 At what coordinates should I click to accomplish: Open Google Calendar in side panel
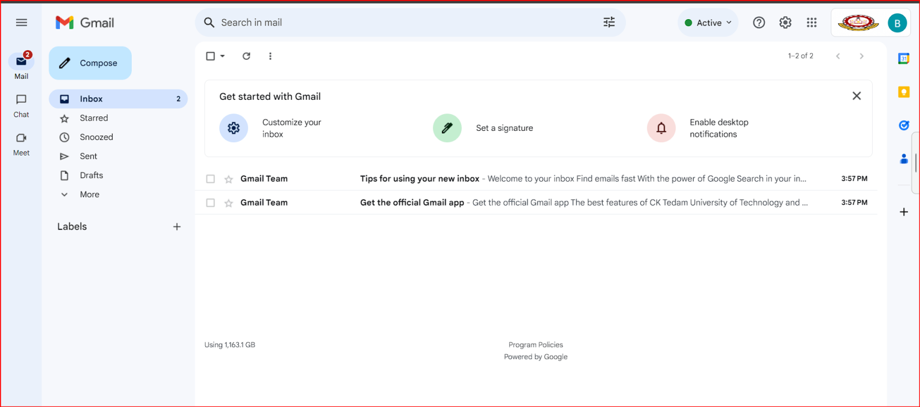point(904,59)
